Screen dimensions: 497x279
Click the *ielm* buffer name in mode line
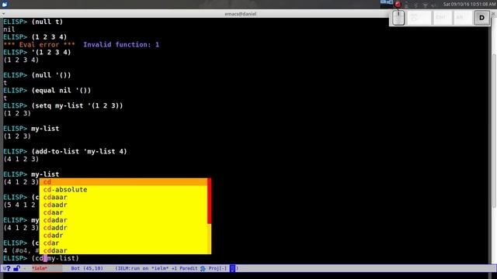[x=40, y=268]
